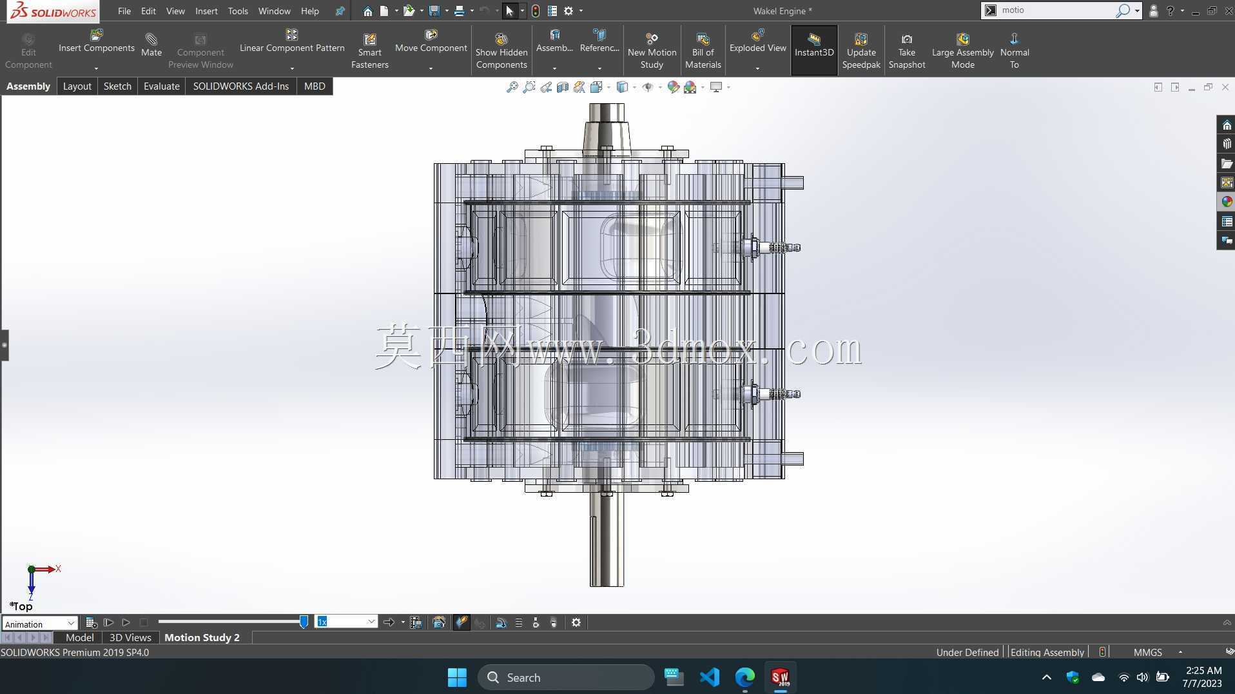Click the Exploded View tool
Screen dimensions: 1235x694
click(x=757, y=41)
